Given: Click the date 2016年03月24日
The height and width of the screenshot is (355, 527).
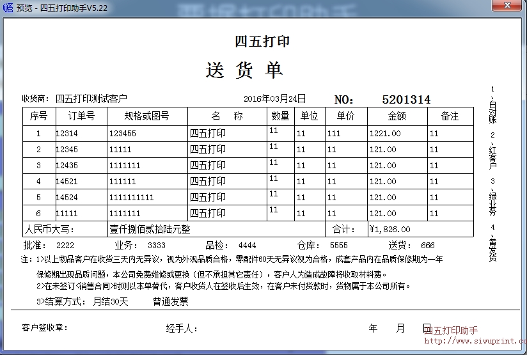Looking at the screenshot, I should tap(275, 99).
